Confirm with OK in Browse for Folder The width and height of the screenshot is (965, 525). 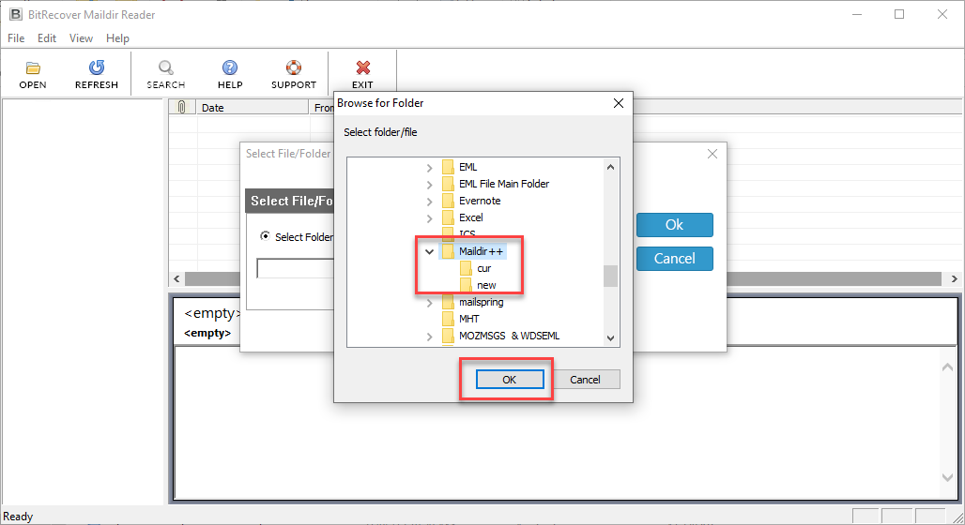point(510,380)
